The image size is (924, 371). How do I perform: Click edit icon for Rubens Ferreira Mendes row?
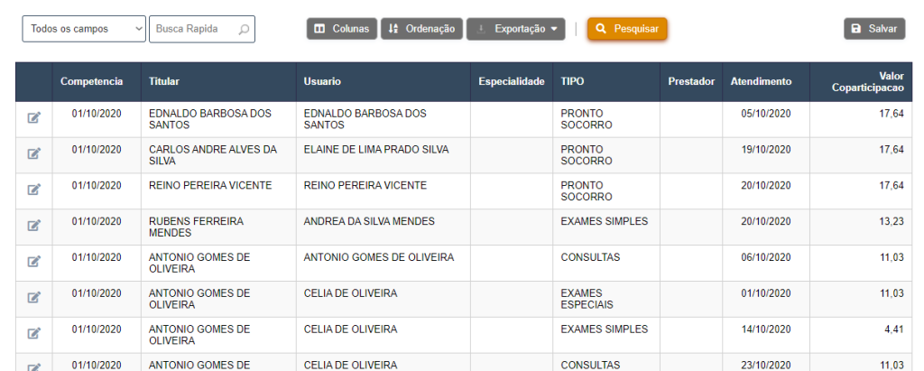pos(34,226)
